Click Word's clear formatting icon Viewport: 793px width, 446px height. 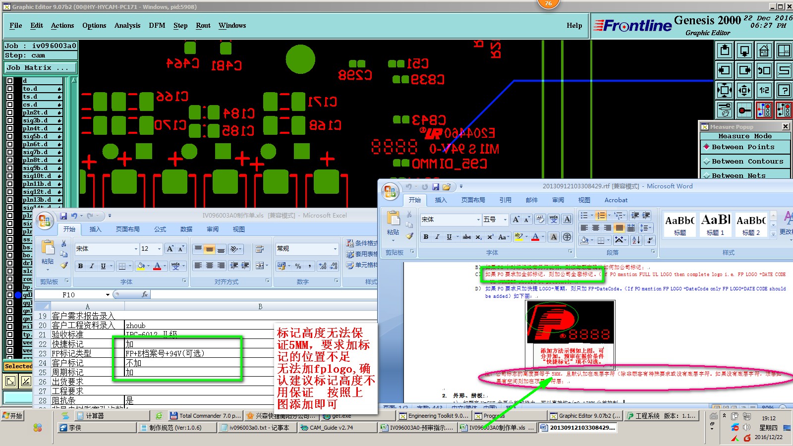click(x=540, y=219)
